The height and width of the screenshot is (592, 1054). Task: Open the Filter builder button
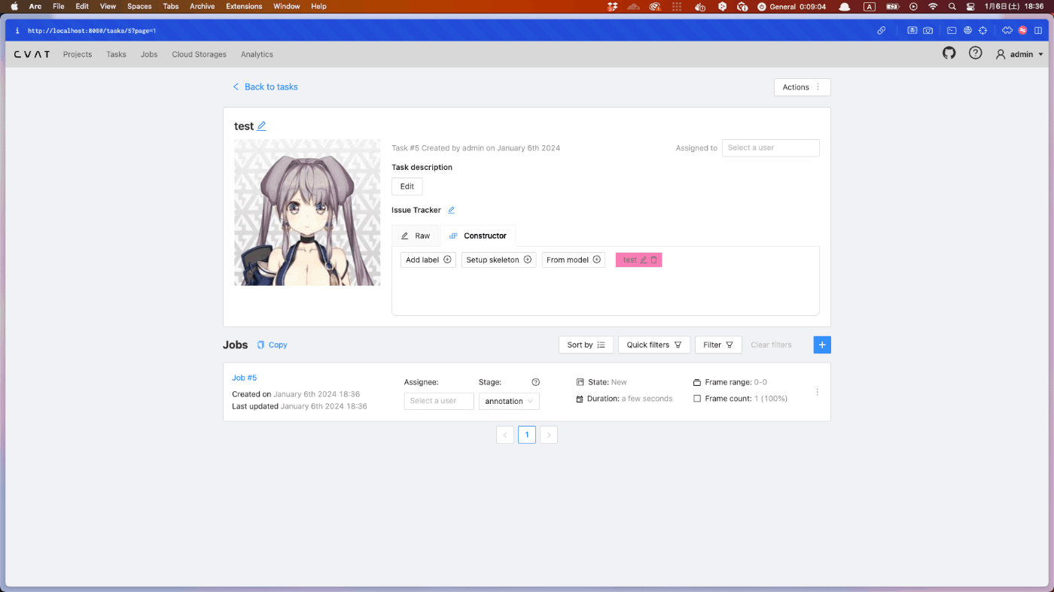click(718, 345)
